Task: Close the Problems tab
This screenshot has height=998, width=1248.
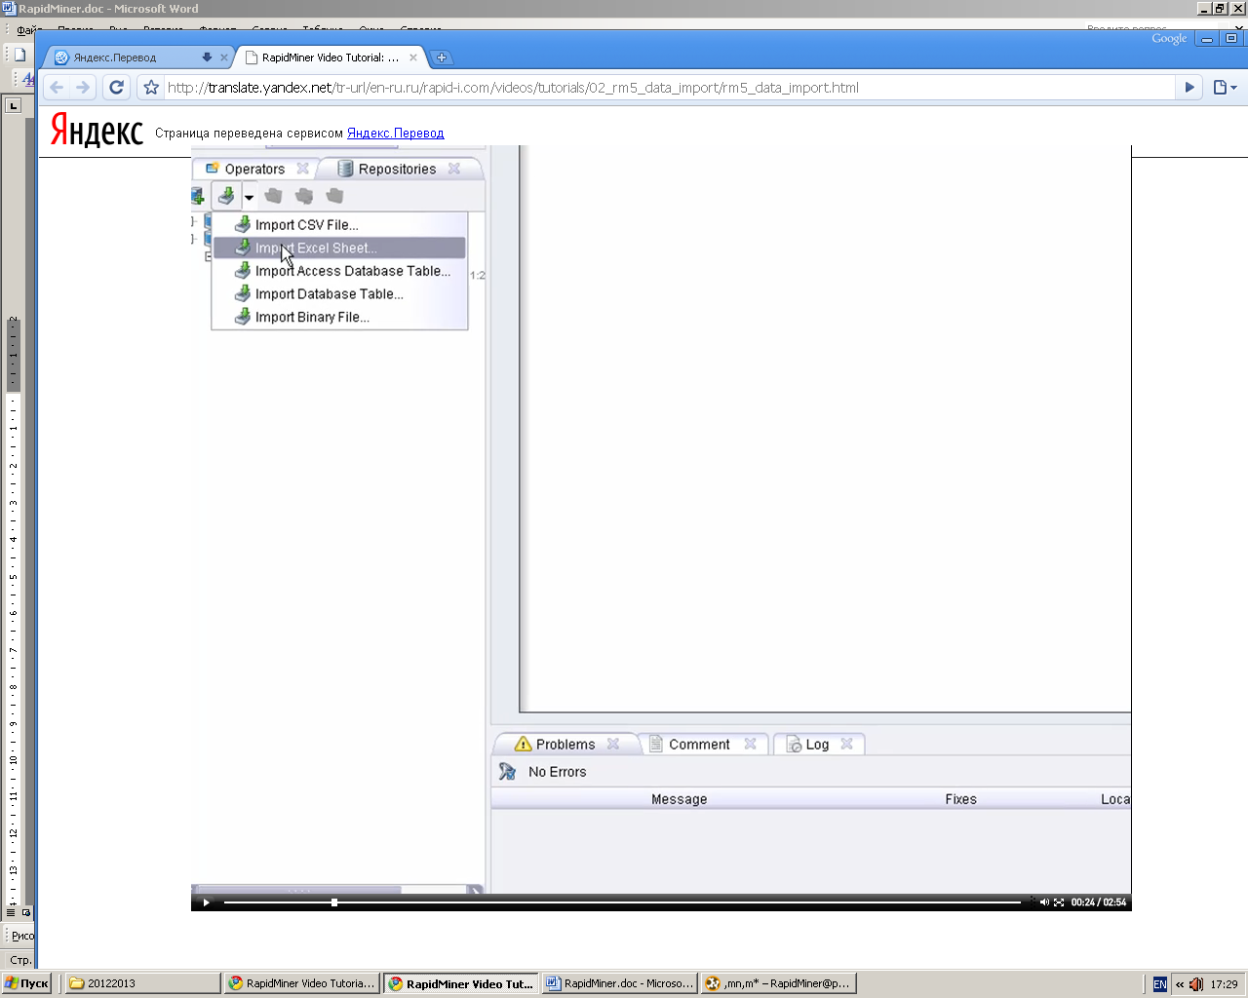Action: click(613, 744)
